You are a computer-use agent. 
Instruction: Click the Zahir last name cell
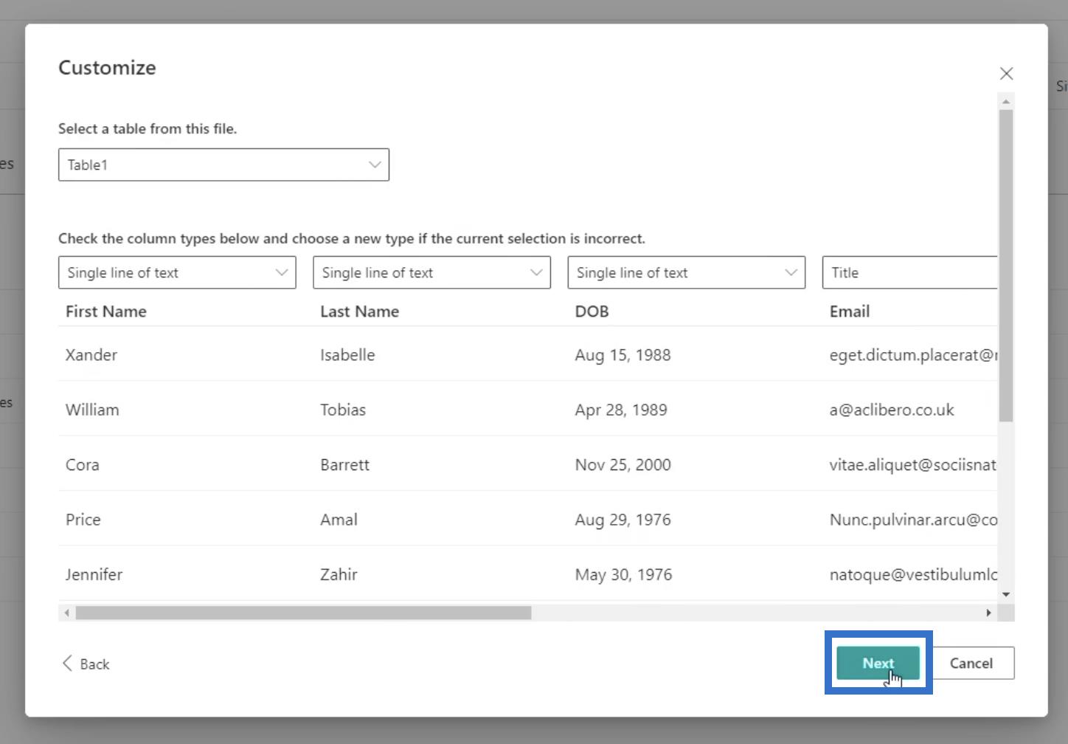(x=339, y=574)
